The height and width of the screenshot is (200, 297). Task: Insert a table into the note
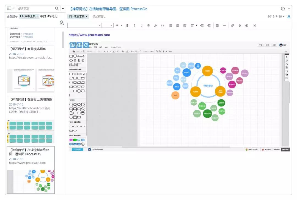pyautogui.click(x=217, y=26)
